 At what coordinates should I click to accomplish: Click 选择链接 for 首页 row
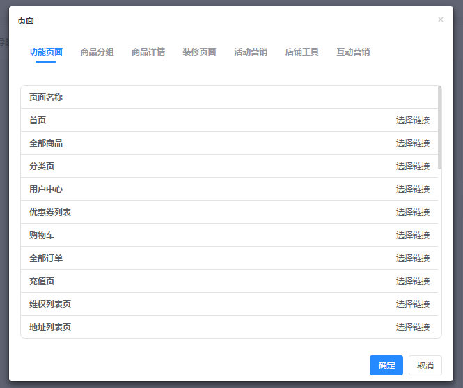(x=412, y=121)
